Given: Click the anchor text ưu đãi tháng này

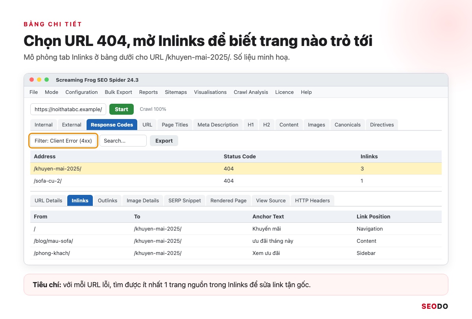Looking at the screenshot, I should click(x=273, y=241).
